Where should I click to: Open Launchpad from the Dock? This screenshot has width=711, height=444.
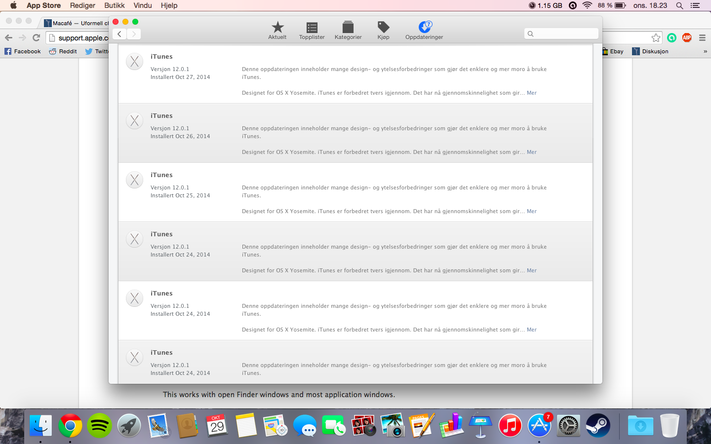[129, 425]
